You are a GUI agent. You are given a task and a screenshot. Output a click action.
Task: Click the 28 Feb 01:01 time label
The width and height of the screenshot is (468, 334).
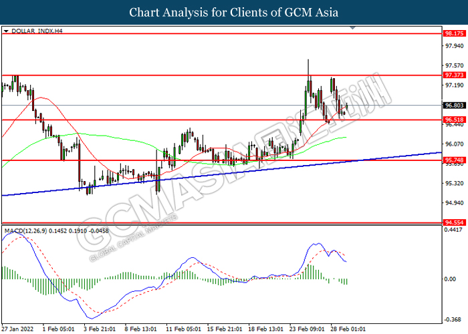pyautogui.click(x=348, y=329)
